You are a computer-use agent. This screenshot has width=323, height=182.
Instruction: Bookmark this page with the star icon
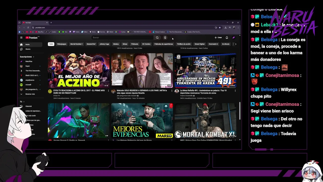[x=220, y=28]
